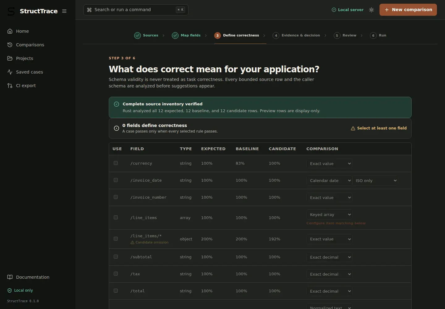Open the /total Exact decimal dropdown
Screen dimensions: 445x309
pyautogui.click(x=329, y=291)
